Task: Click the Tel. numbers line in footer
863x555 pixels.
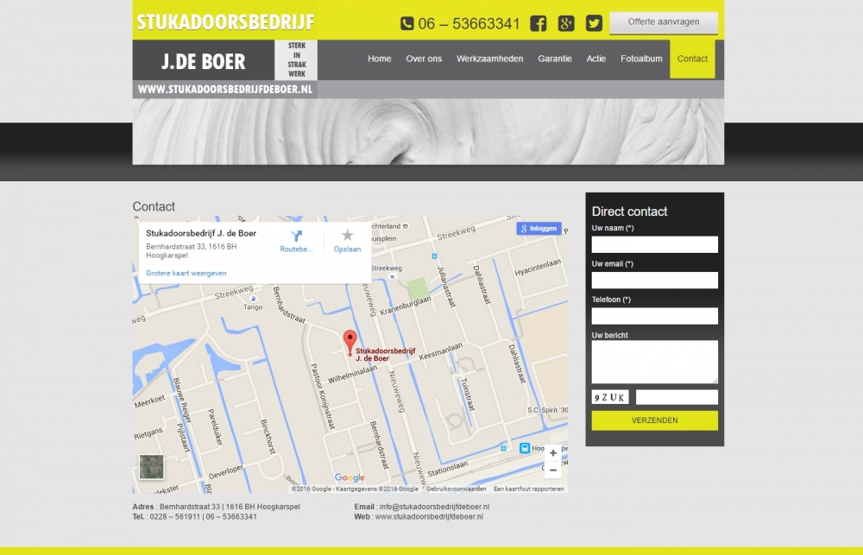Action: coord(195,517)
